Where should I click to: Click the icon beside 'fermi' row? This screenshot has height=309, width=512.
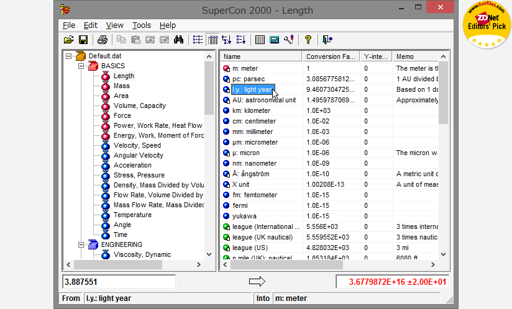pyautogui.click(x=226, y=205)
